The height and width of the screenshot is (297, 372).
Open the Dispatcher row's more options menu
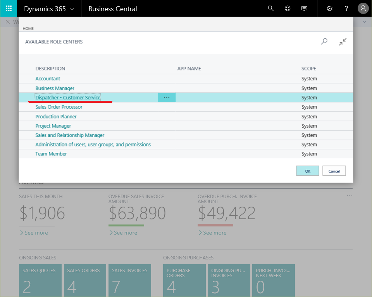coord(167,97)
